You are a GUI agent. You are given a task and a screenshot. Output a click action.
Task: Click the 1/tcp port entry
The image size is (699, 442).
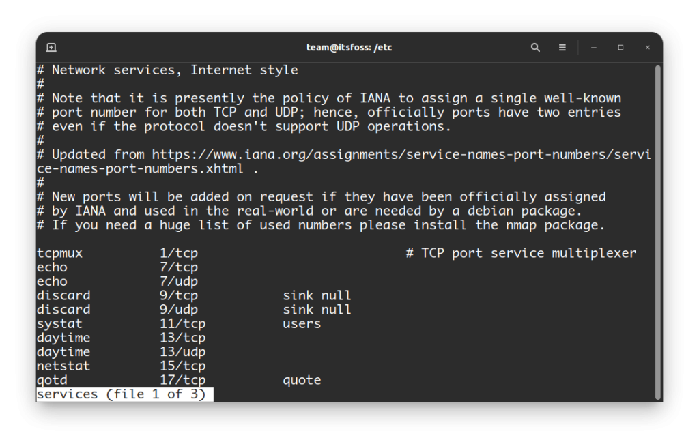pos(179,253)
